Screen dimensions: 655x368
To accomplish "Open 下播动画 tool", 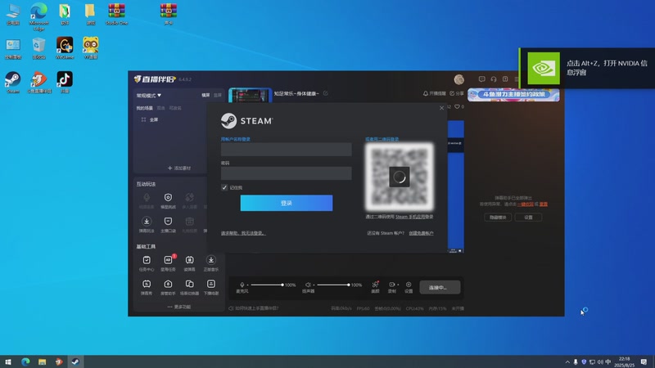I will 211,287.
